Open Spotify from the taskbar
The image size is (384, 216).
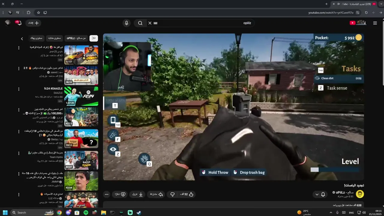[x=86, y=212]
